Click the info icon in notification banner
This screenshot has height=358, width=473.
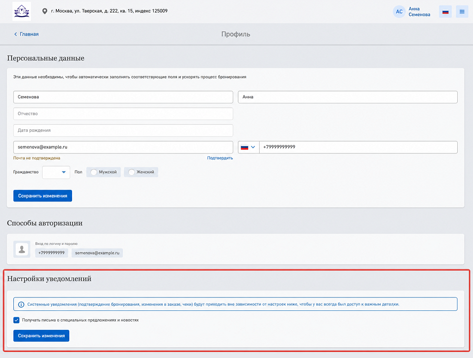(x=21, y=304)
